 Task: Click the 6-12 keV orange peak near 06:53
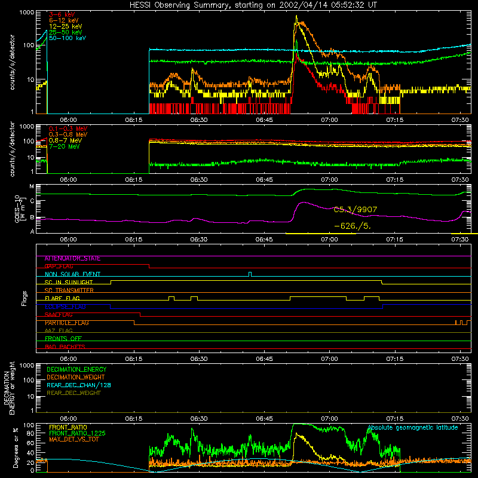(x=302, y=22)
